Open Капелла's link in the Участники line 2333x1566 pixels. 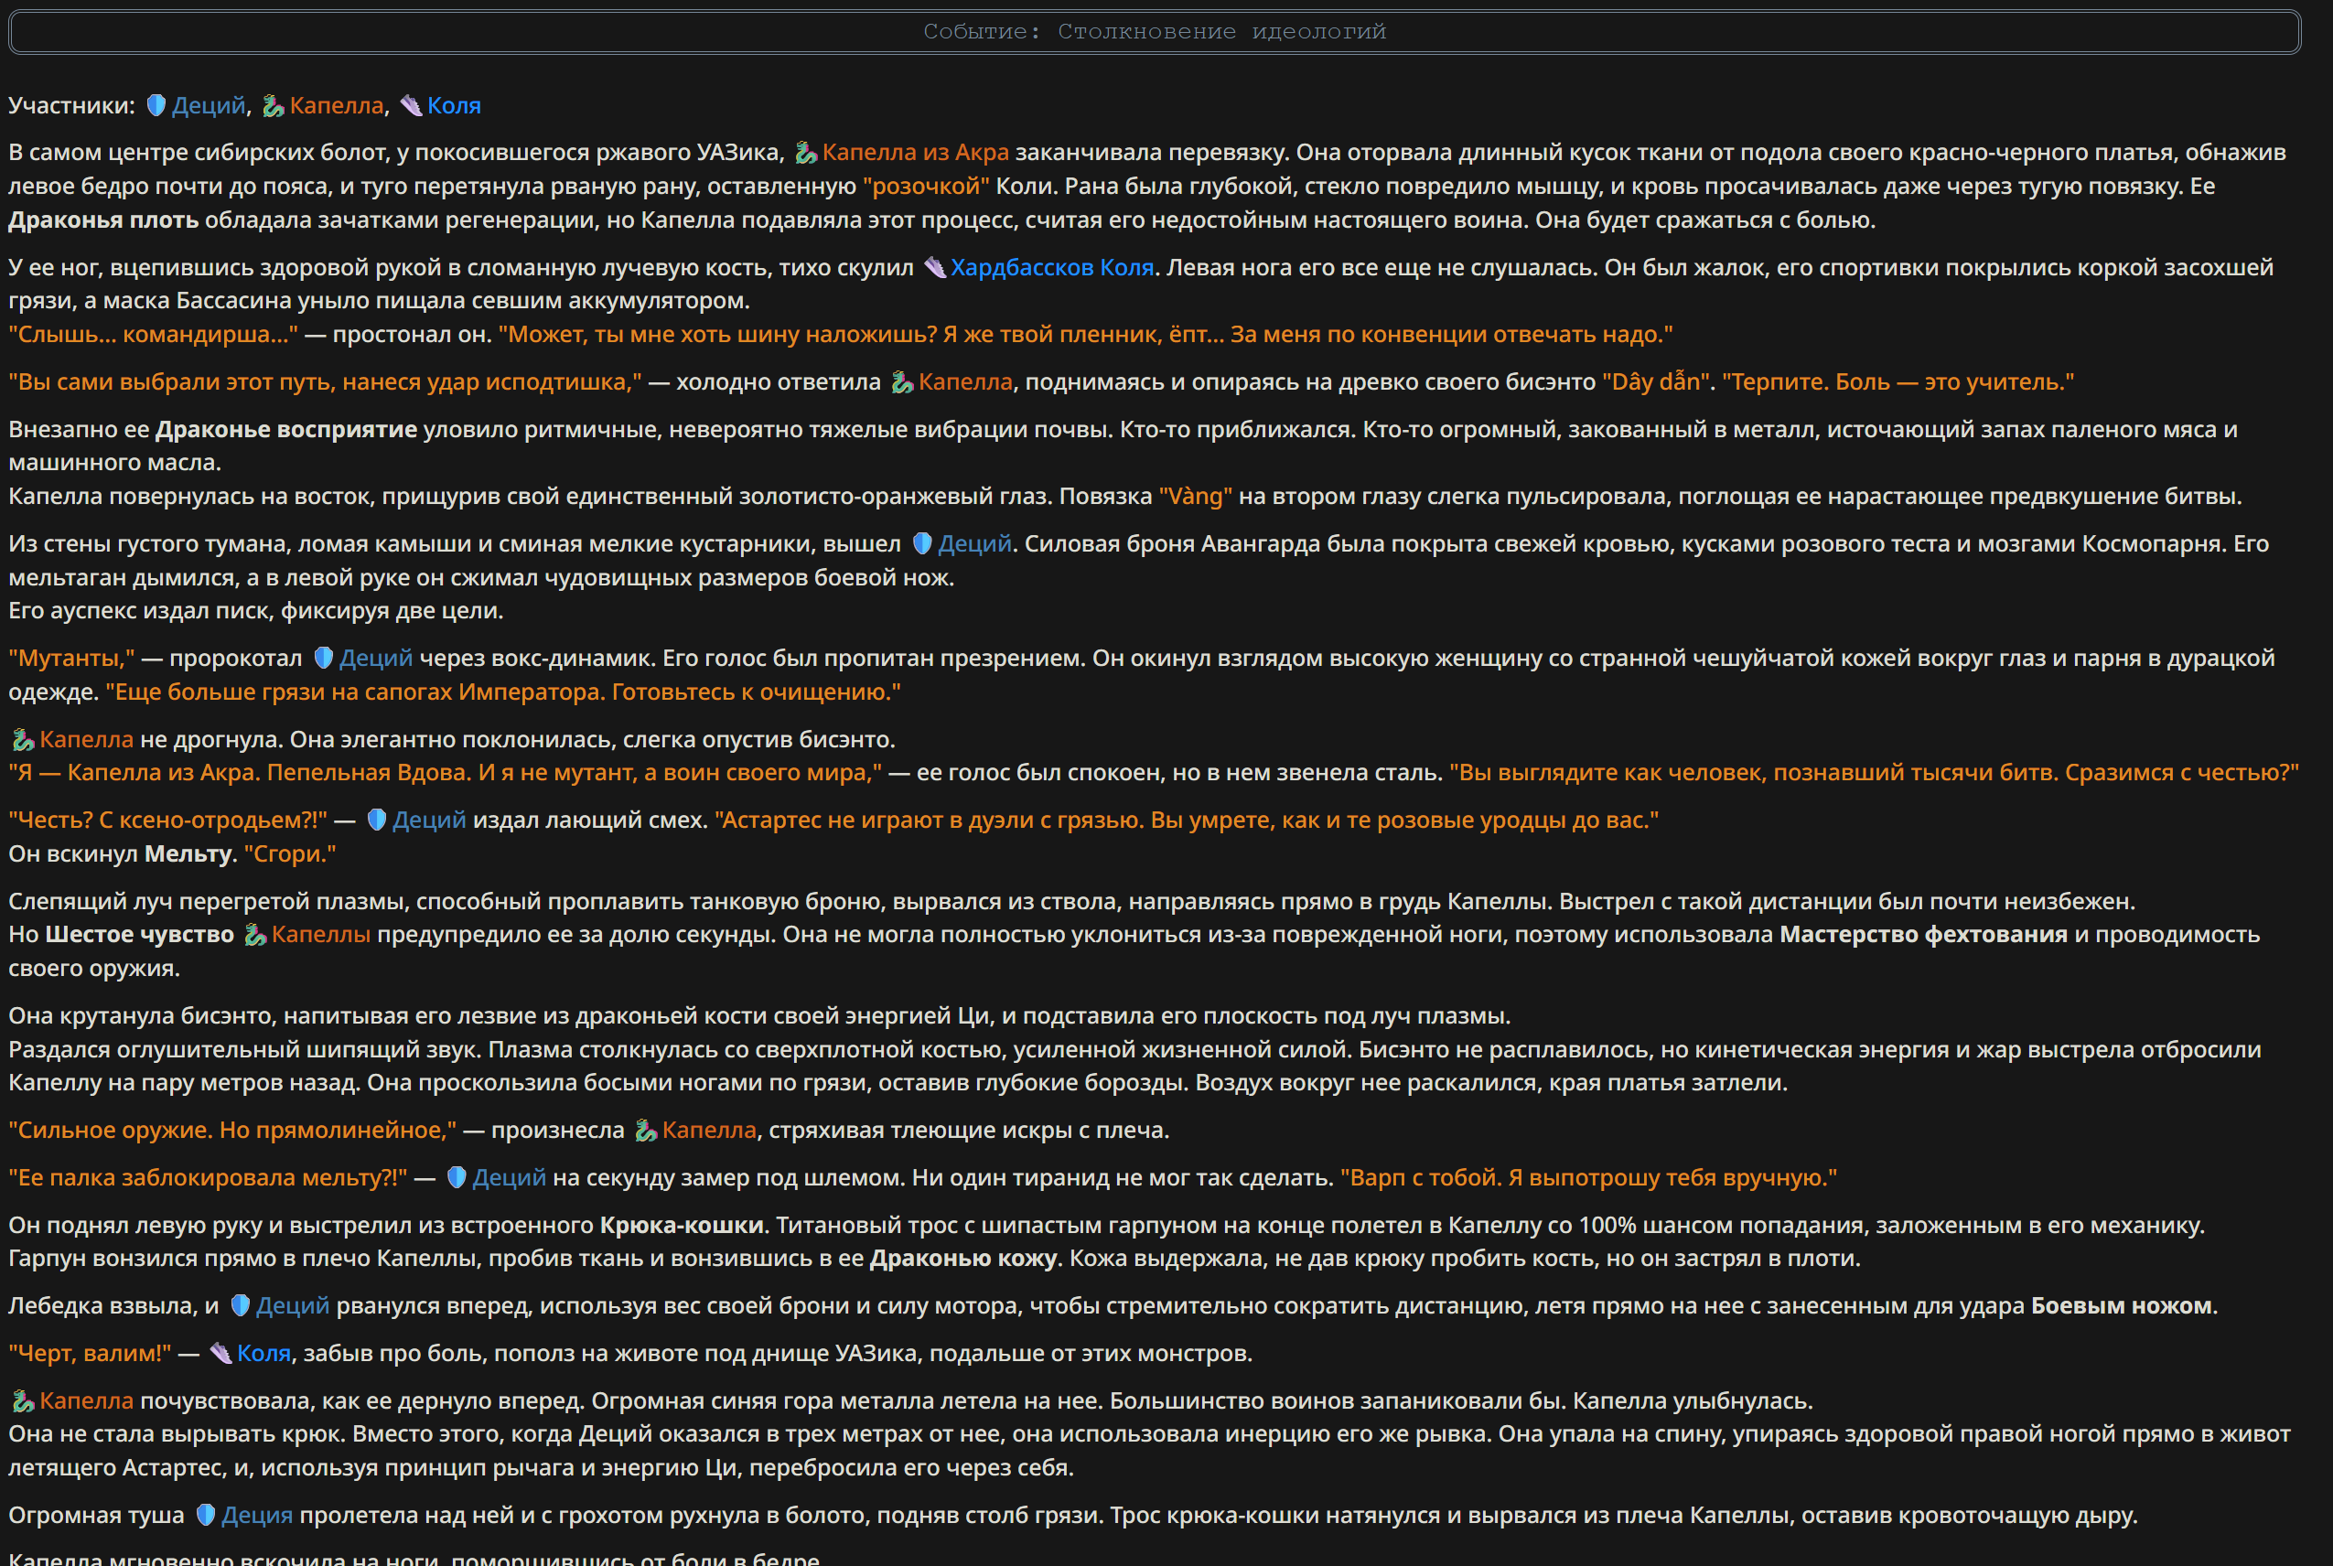[x=337, y=105]
